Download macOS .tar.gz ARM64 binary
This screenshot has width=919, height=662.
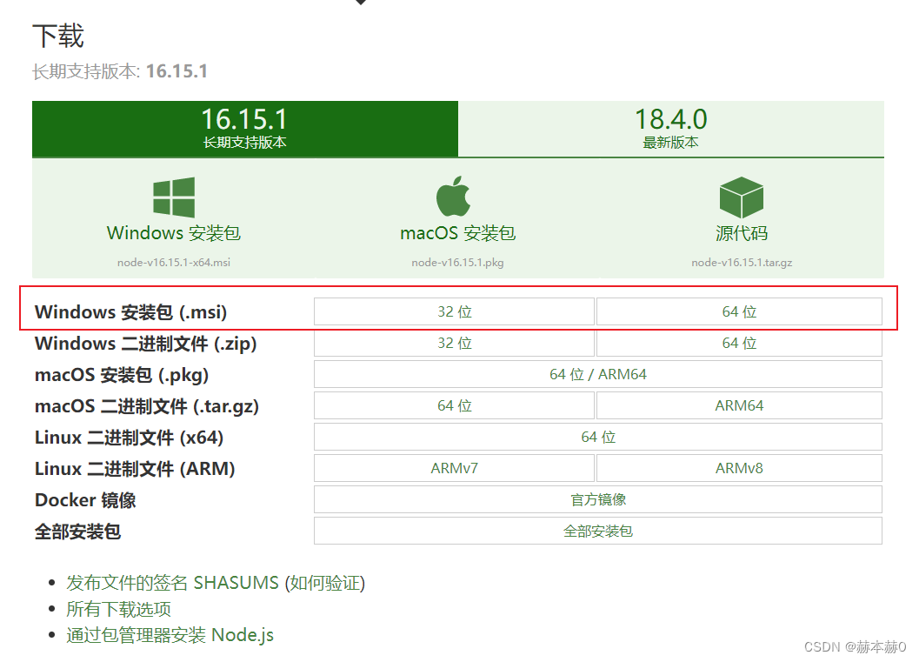739,405
